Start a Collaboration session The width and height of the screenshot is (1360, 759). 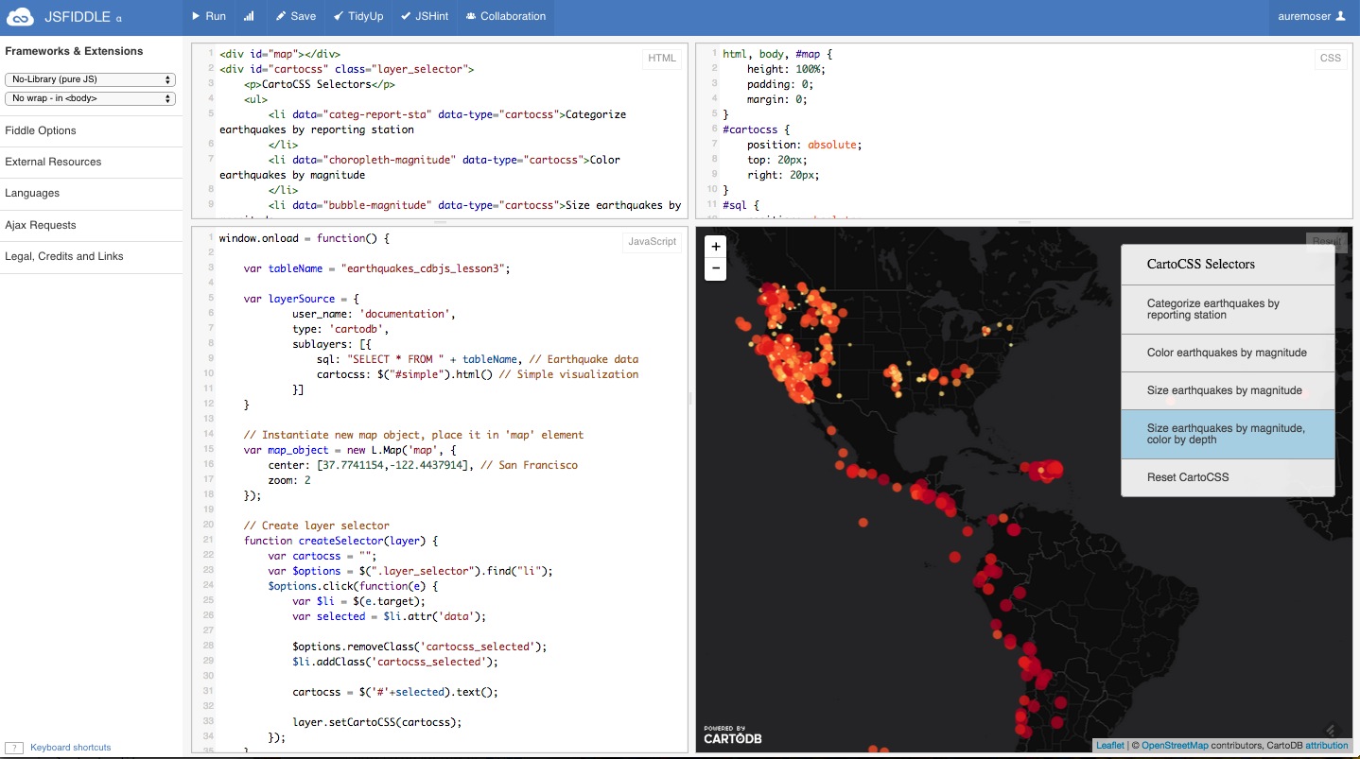[505, 16]
